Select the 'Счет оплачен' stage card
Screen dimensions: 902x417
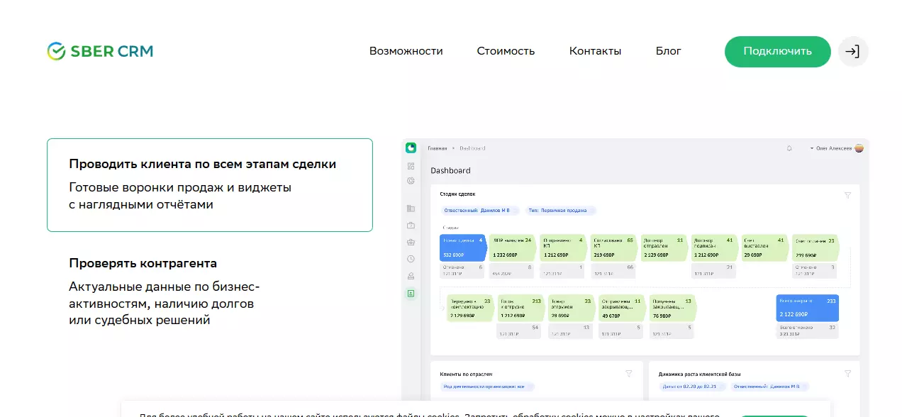coord(816,248)
